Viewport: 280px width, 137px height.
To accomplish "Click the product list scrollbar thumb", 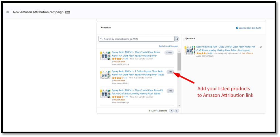I will pyautogui.click(x=179, y=62).
